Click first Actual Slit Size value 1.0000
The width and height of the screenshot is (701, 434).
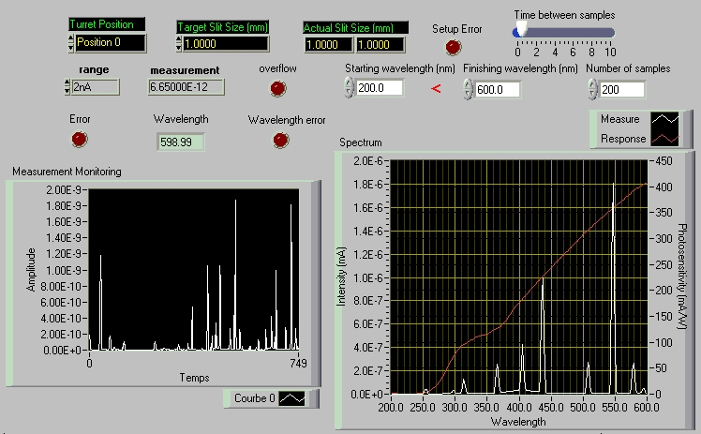(x=328, y=45)
